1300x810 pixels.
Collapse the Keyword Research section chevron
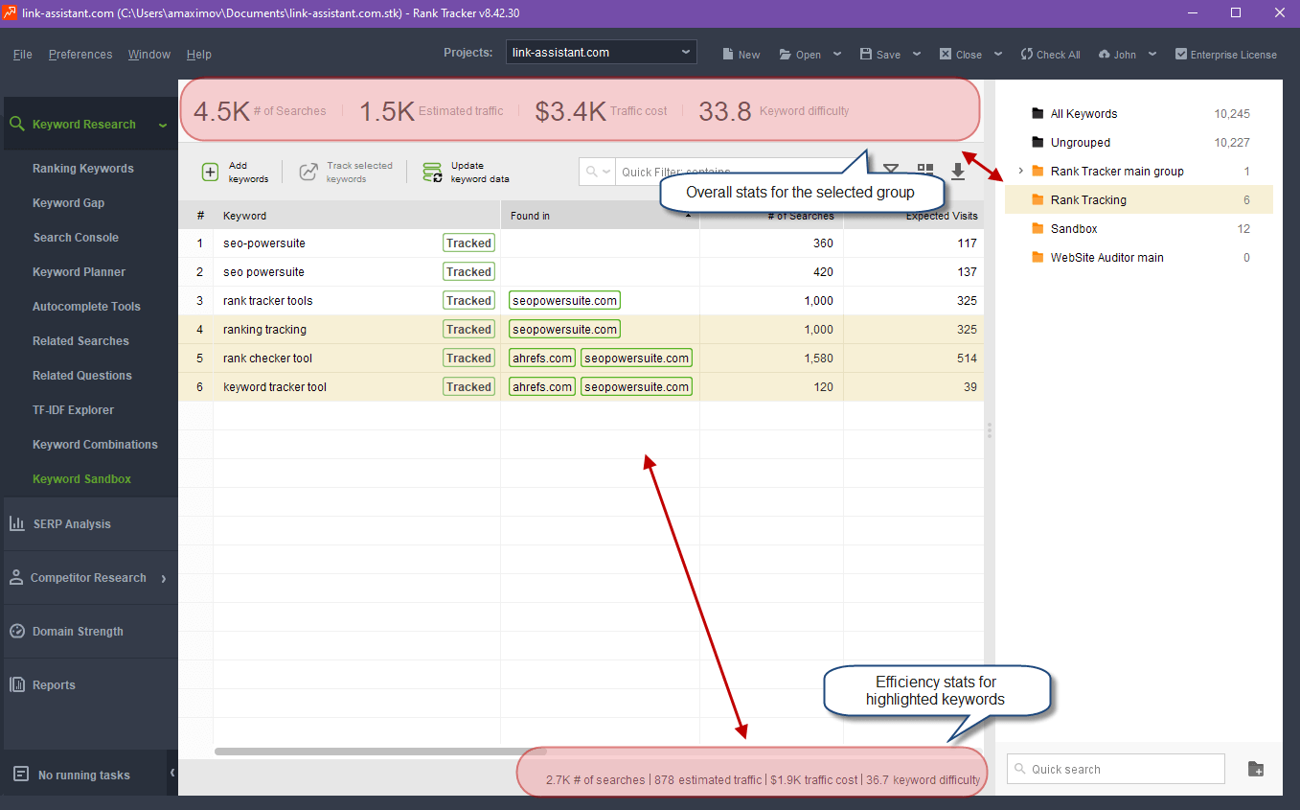[x=163, y=125]
